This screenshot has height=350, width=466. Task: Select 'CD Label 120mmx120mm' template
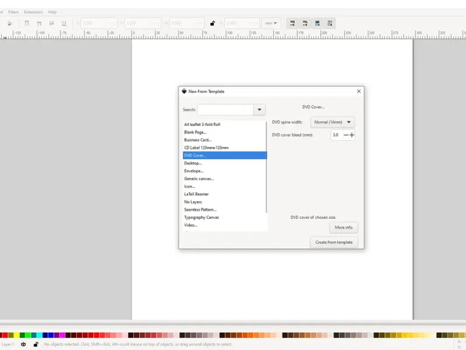(x=225, y=148)
